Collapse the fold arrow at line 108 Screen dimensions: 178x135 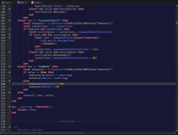tap(9, 35)
